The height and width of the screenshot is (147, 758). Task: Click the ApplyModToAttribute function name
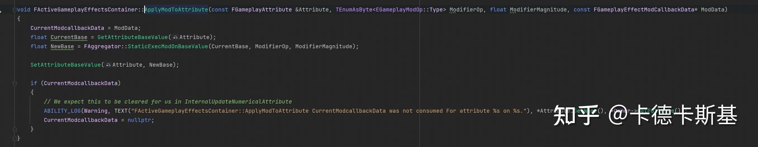coord(176,10)
